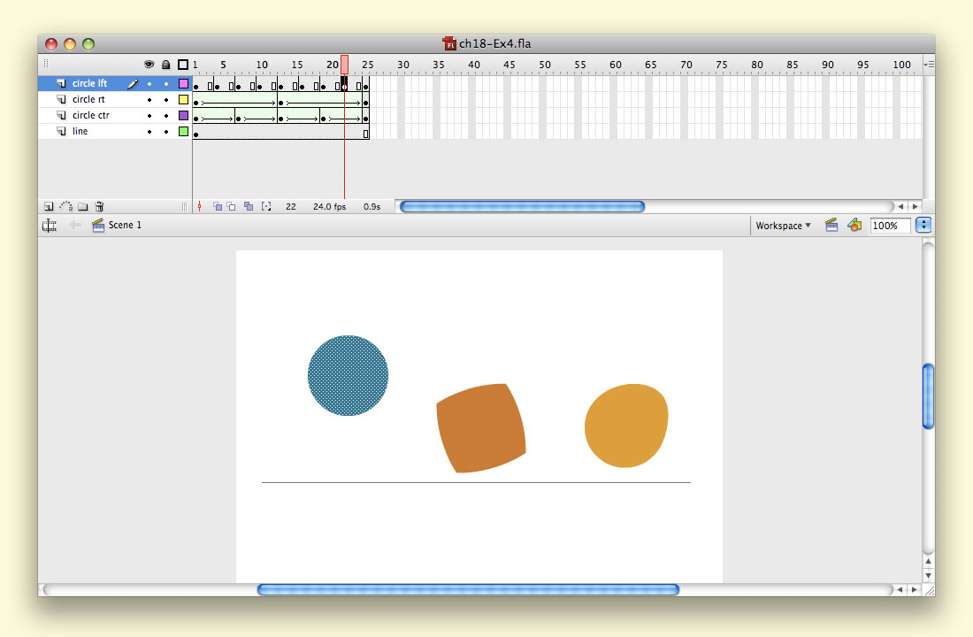Open the Workspace dropdown menu

783,226
